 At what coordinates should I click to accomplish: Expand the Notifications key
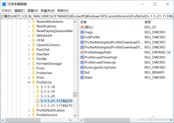[29, 26]
